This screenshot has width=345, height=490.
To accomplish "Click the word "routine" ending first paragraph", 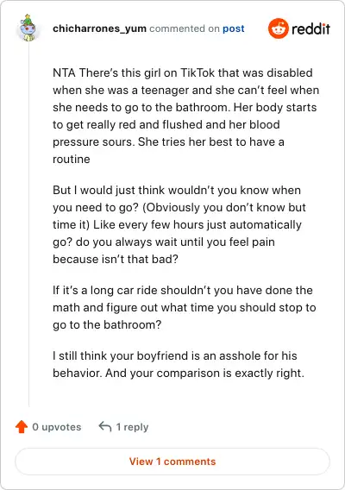I will click(x=72, y=160).
